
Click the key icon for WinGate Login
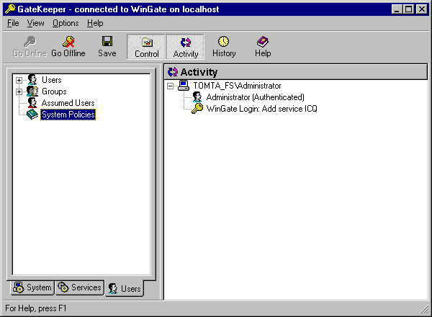(x=197, y=109)
